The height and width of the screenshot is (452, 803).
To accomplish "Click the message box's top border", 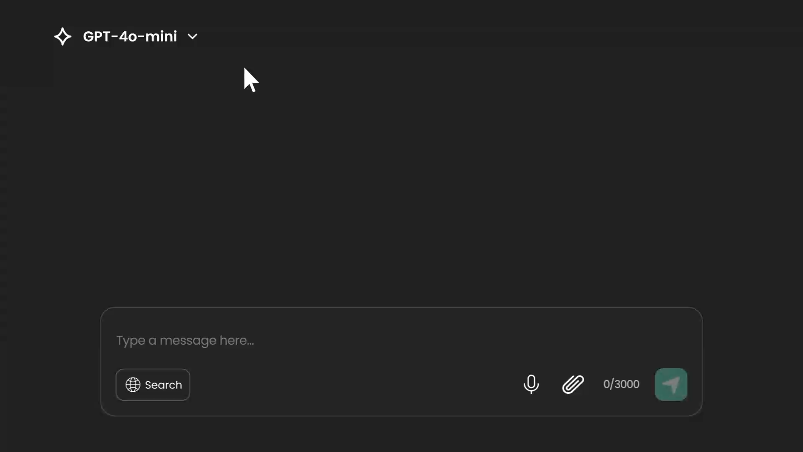I will pos(401,307).
